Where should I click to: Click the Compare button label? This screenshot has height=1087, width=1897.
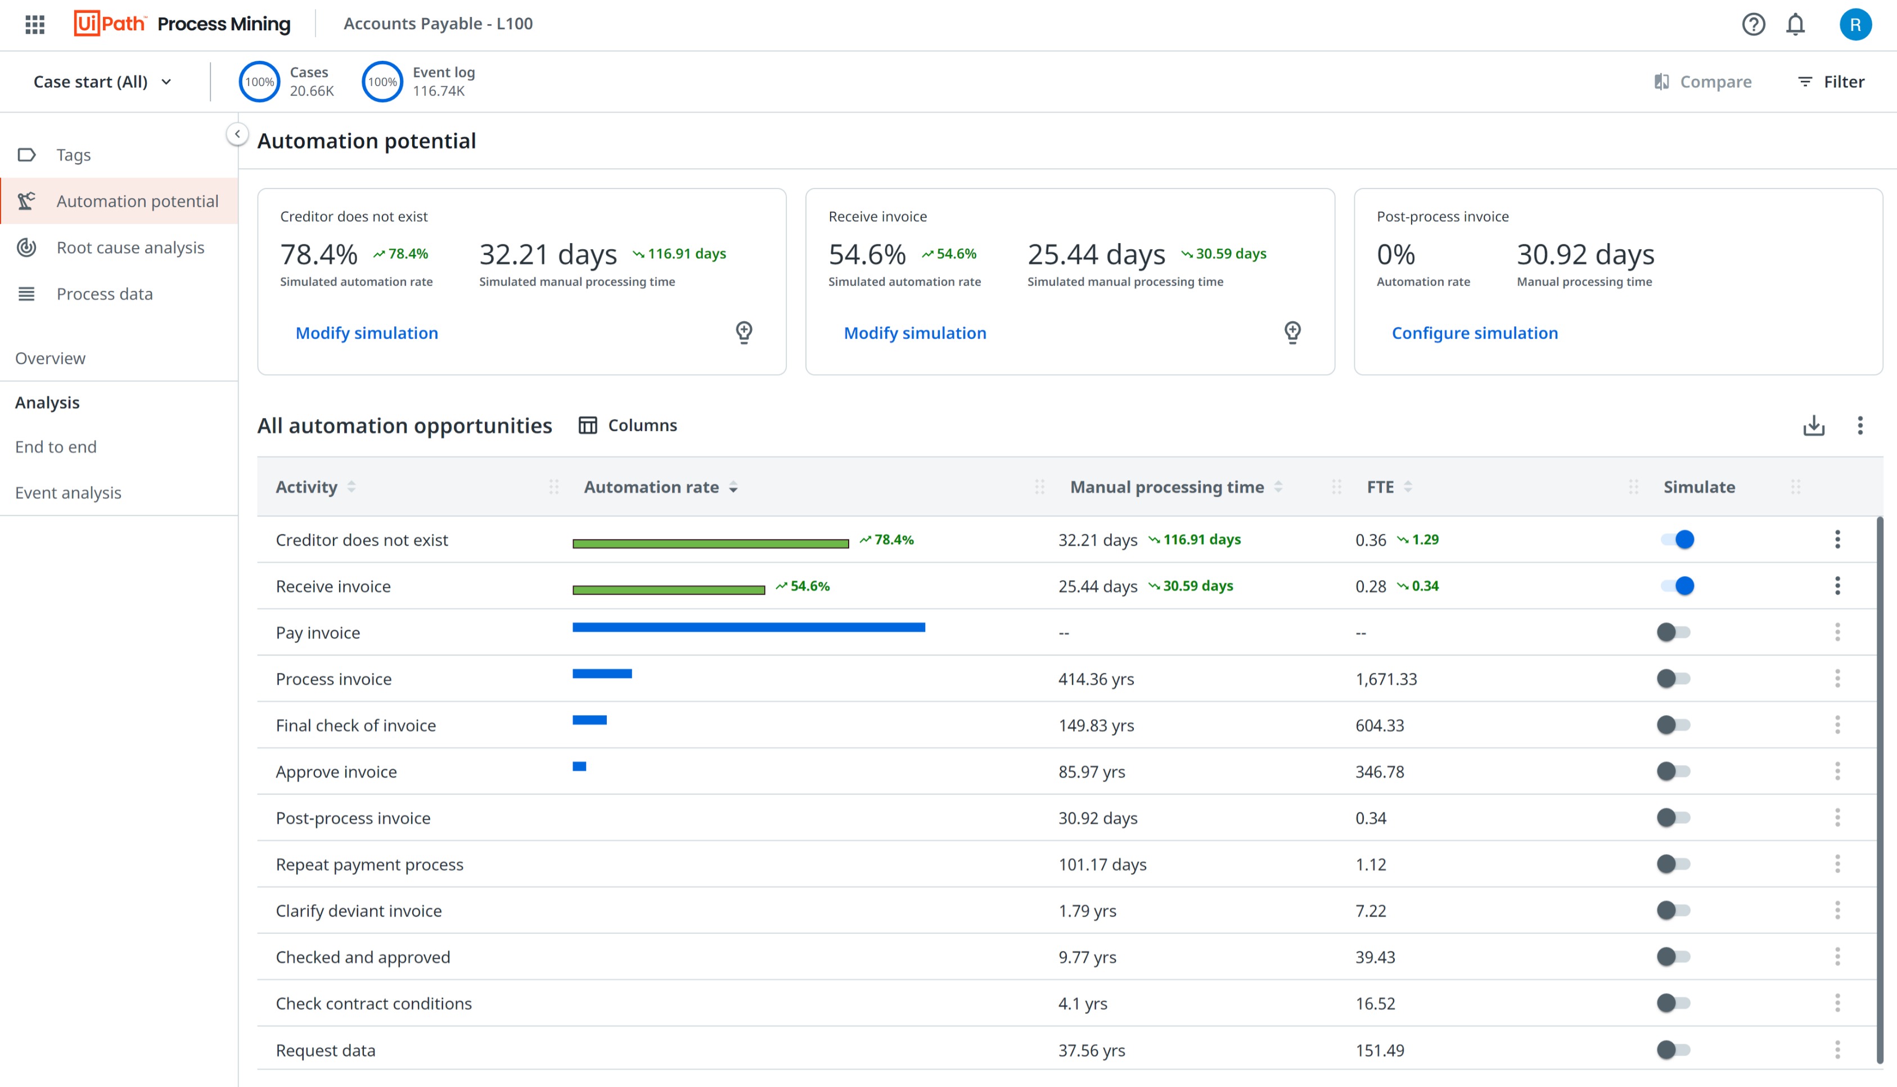coord(1715,82)
